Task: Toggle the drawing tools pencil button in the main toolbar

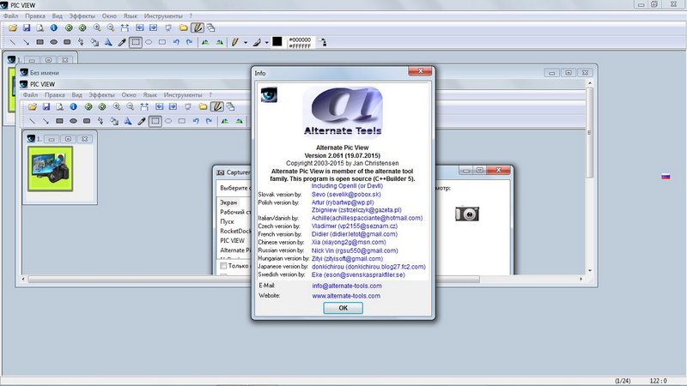Action: (x=198, y=28)
